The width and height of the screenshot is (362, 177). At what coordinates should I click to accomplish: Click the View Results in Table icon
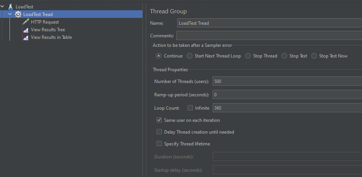coord(26,37)
